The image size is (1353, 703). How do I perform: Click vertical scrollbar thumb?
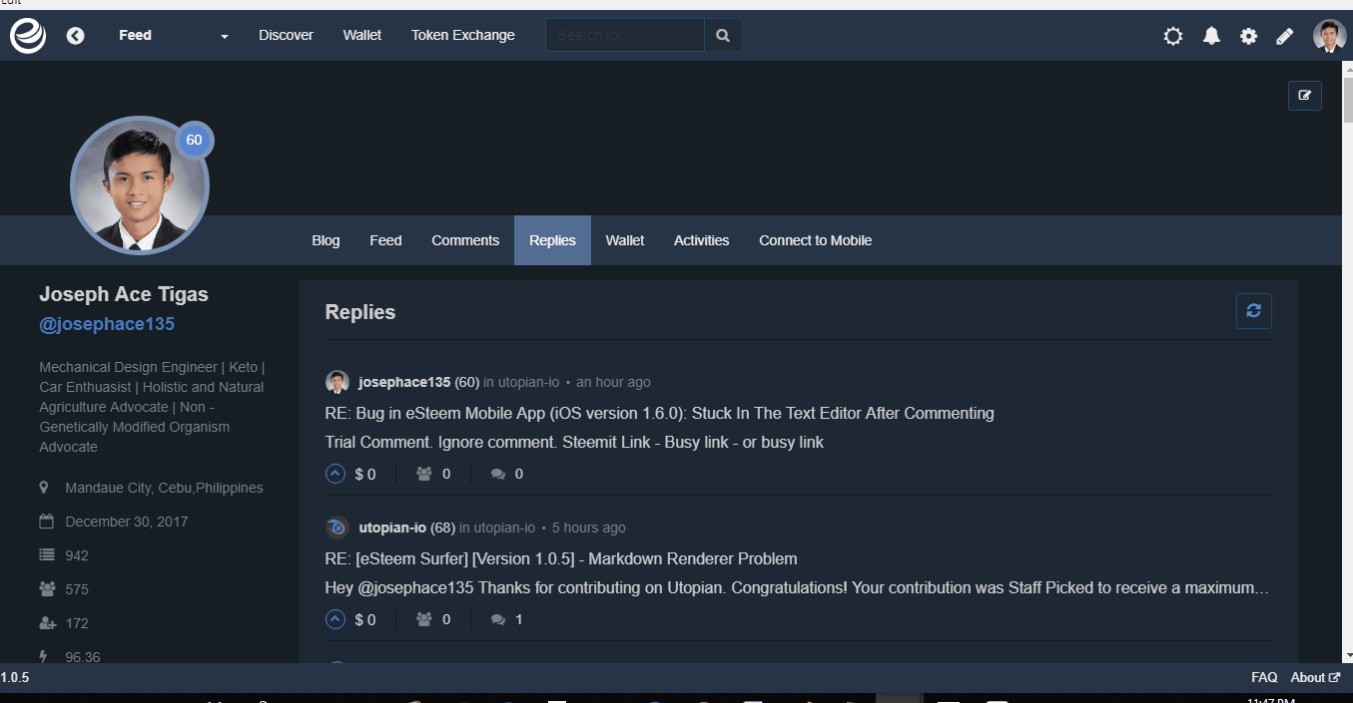(x=1347, y=101)
